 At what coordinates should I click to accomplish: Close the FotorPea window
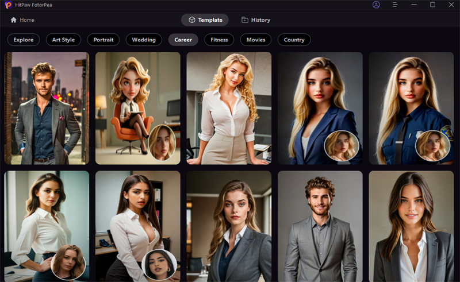tap(451, 5)
